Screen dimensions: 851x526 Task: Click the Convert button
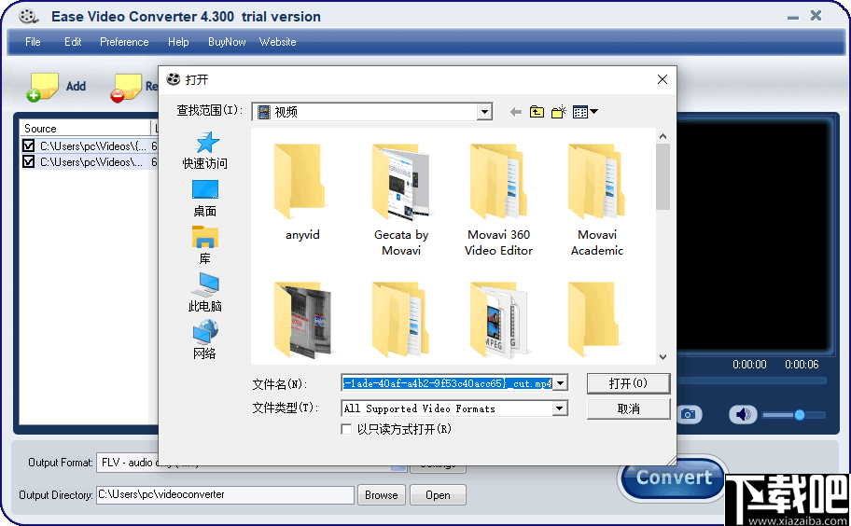[674, 478]
